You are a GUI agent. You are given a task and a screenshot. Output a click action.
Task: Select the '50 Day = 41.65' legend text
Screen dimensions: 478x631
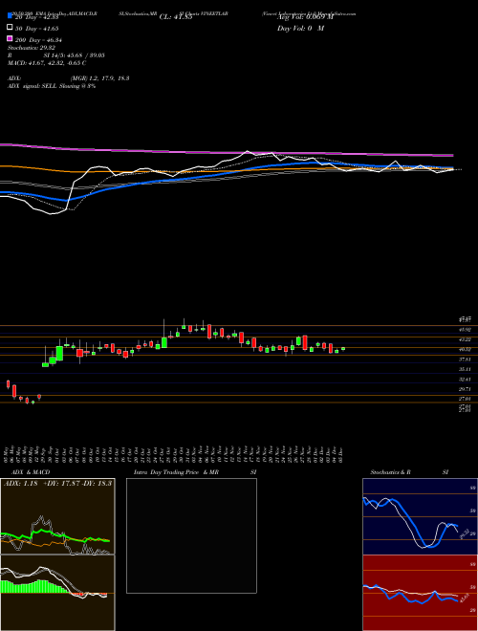pos(36,28)
